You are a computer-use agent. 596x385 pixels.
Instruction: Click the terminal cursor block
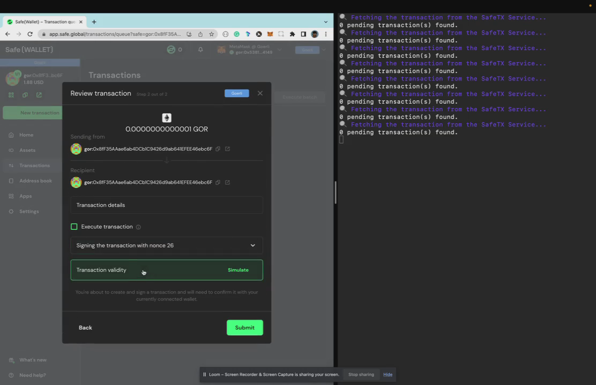click(341, 140)
